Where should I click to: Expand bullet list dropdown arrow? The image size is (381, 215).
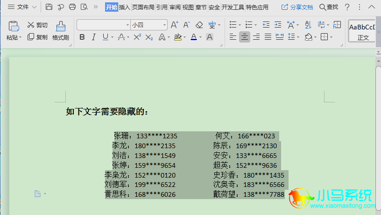240,25
